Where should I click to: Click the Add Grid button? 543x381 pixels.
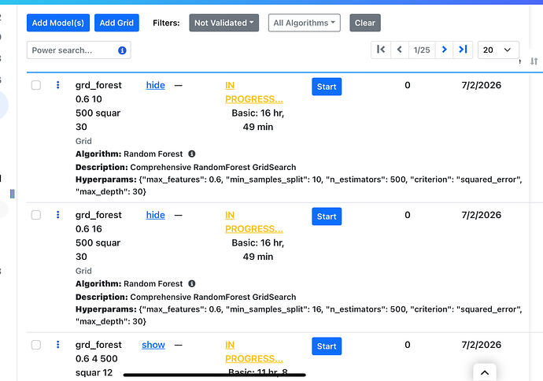click(x=116, y=23)
